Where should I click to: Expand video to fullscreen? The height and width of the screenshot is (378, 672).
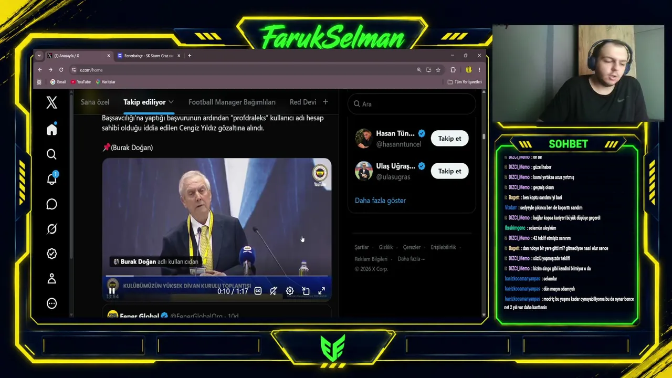pos(321,291)
